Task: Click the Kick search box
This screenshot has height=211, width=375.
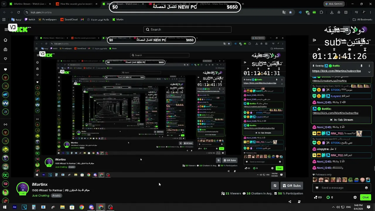Action: pyautogui.click(x=187, y=29)
